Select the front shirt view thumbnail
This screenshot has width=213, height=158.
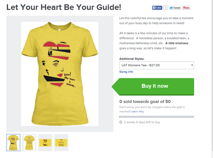click(13, 142)
